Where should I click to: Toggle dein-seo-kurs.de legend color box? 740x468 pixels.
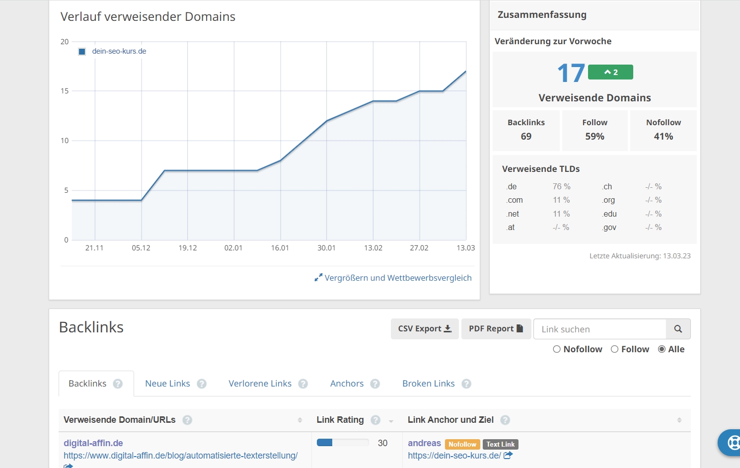pos(82,52)
